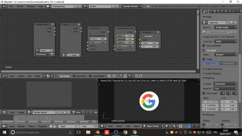Add new scene with plus icon
Screen dimensions: 242x136
click(113, 6)
